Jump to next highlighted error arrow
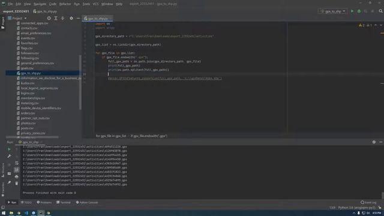 click(381, 25)
